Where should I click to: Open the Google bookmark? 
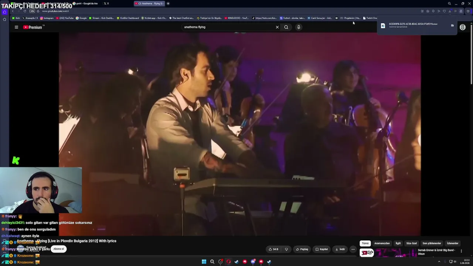pos(81,18)
